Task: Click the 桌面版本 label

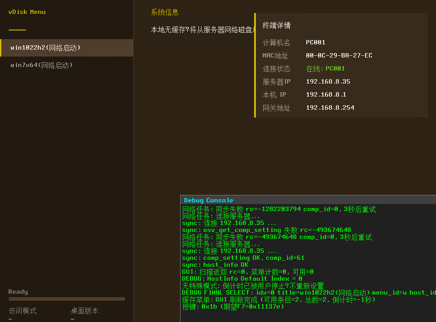Action: tap(84, 311)
